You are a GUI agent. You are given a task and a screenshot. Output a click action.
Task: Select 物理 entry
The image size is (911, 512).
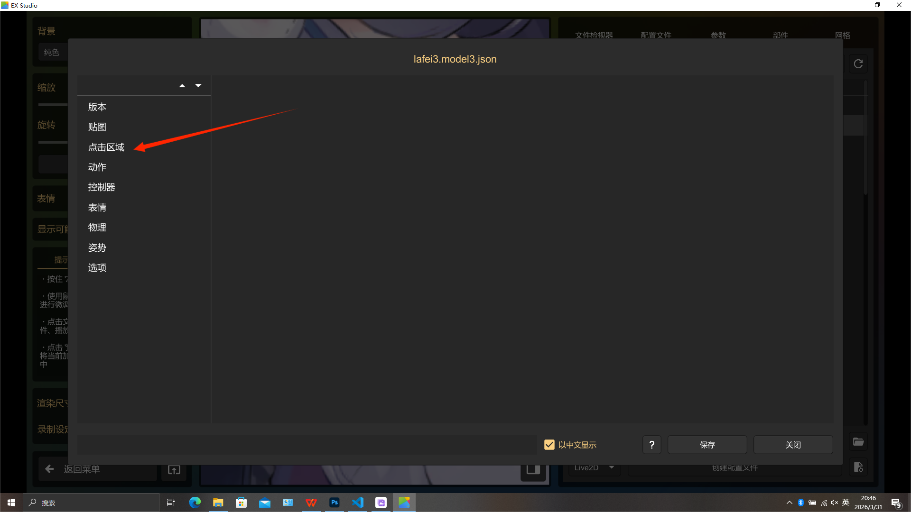pyautogui.click(x=97, y=228)
